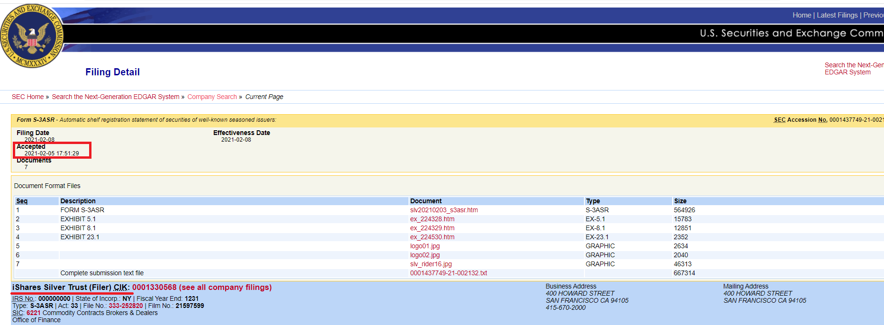The image size is (884, 325).
Task: Click the Filing Detail heading
Action: point(112,72)
